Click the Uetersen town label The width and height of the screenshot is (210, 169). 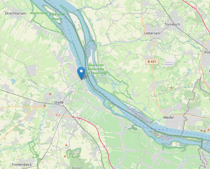pyautogui.click(x=152, y=33)
